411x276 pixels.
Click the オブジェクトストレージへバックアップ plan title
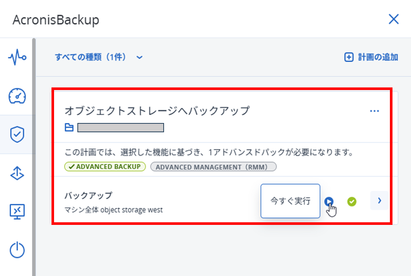(157, 111)
